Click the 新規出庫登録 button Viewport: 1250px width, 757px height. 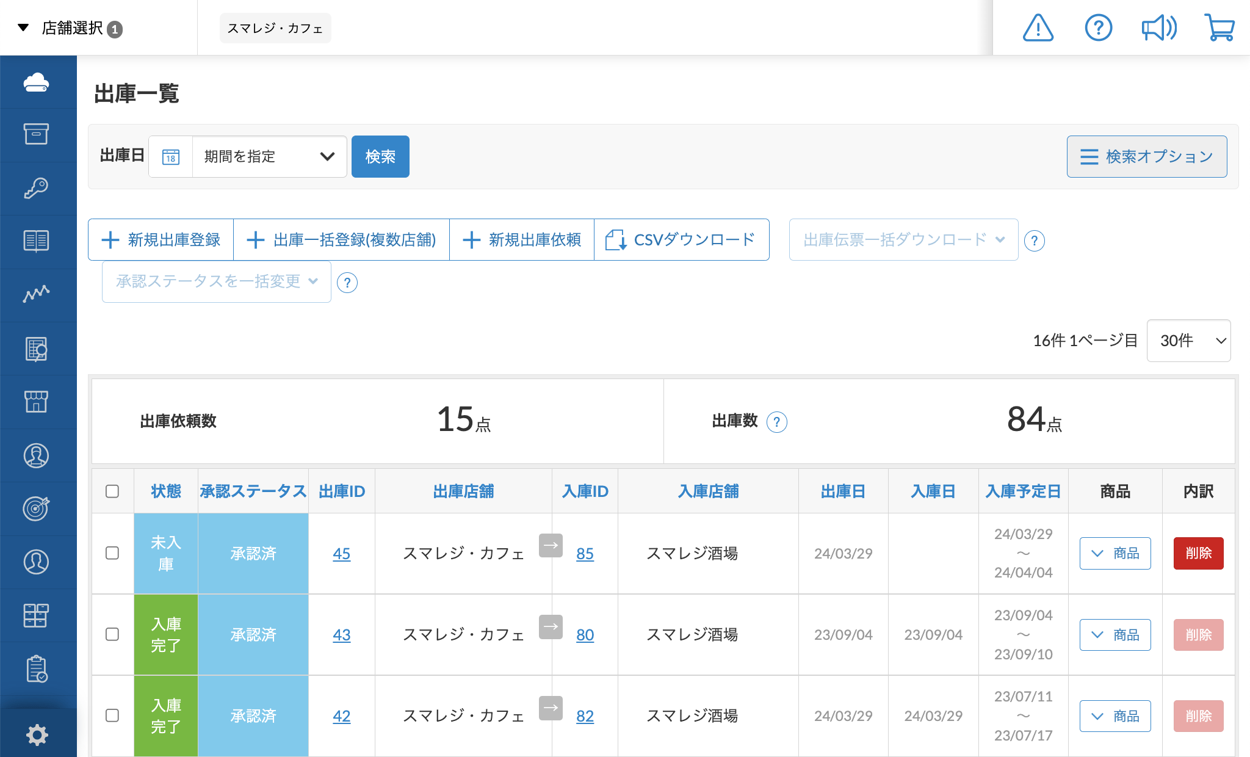(x=161, y=239)
